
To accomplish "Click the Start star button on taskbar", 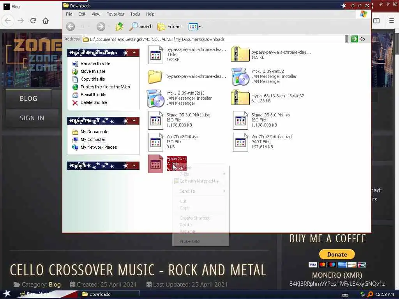I will pos(7,294).
